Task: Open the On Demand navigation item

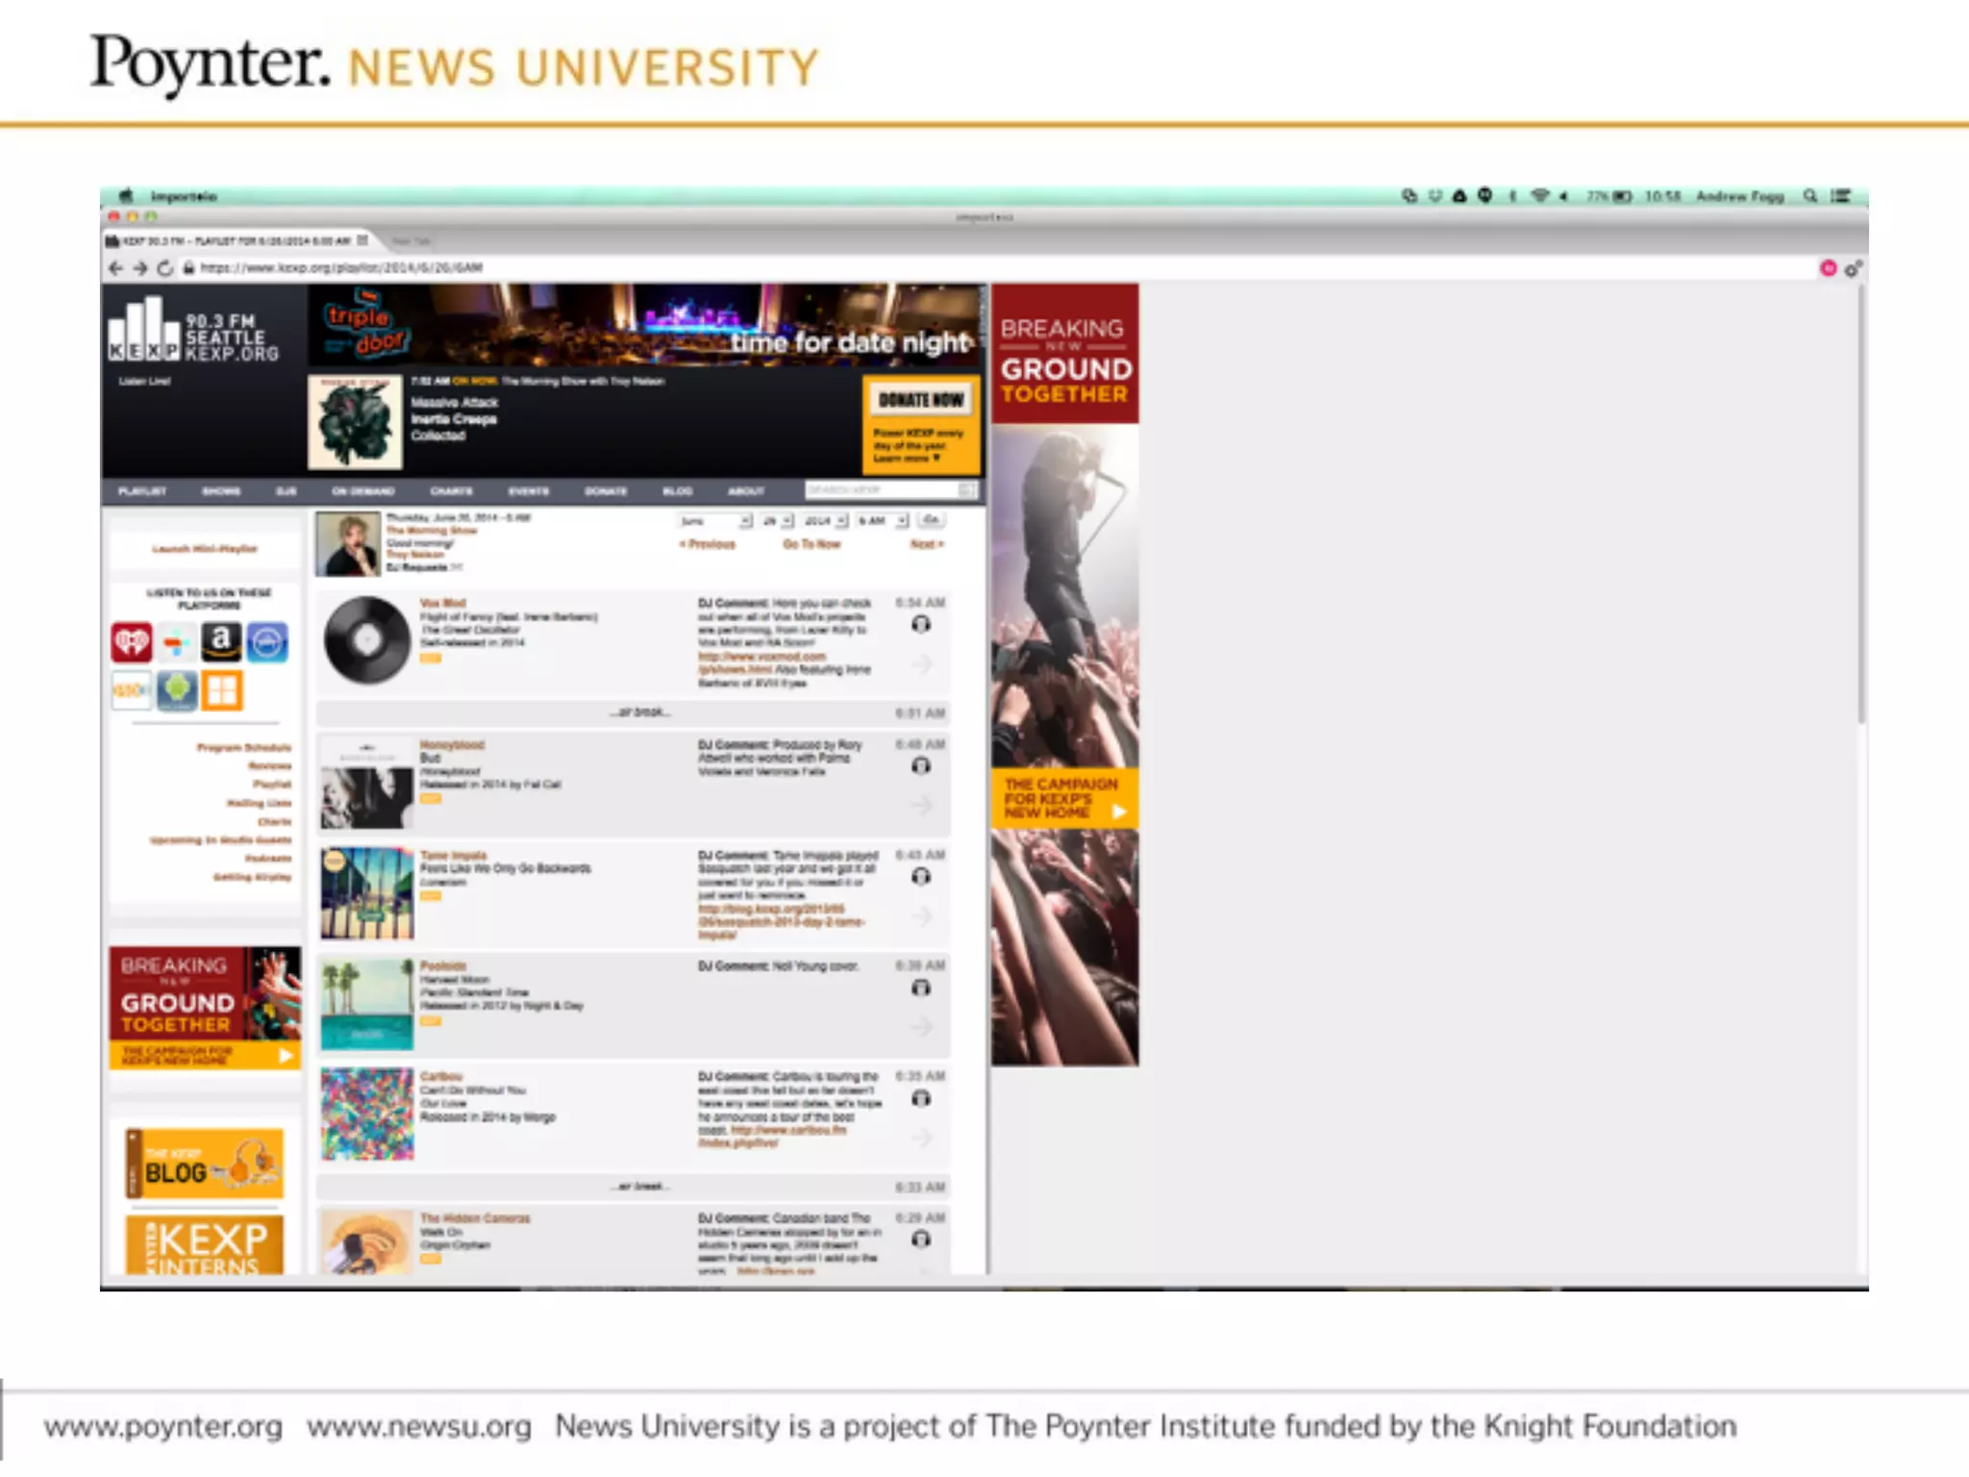Action: click(363, 491)
